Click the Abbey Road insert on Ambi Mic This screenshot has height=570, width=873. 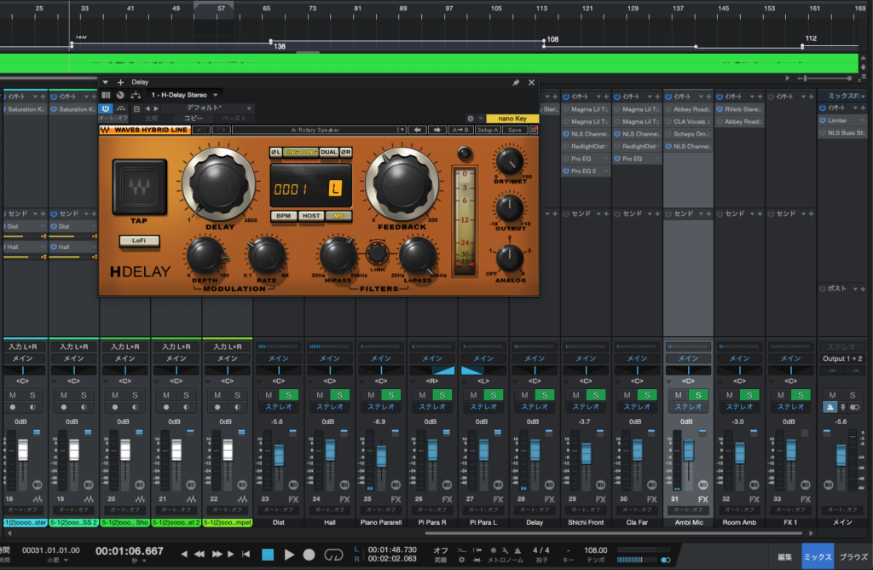[689, 109]
